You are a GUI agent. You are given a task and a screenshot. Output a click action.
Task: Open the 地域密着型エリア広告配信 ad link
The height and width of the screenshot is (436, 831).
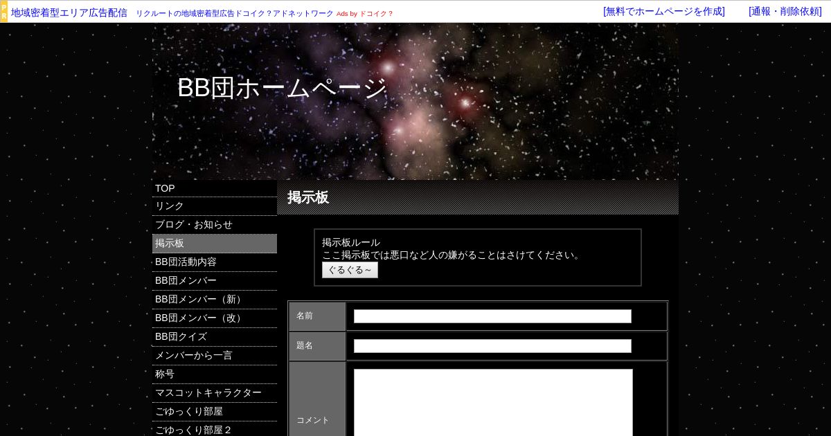coord(69,12)
